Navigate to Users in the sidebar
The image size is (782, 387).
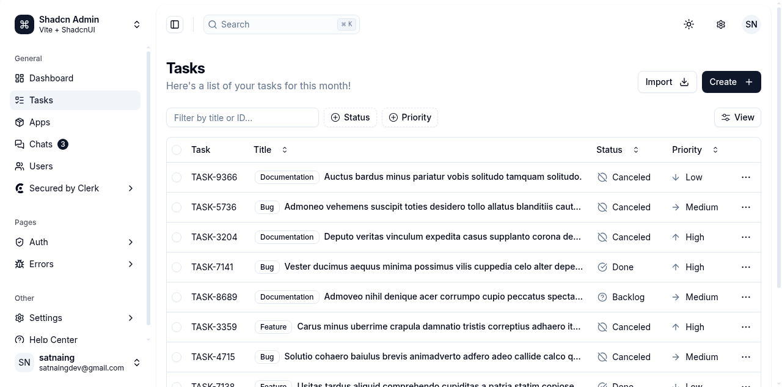[x=75, y=166]
